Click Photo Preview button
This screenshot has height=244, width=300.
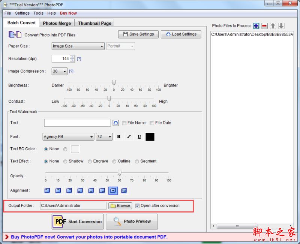pyautogui.click(x=132, y=222)
